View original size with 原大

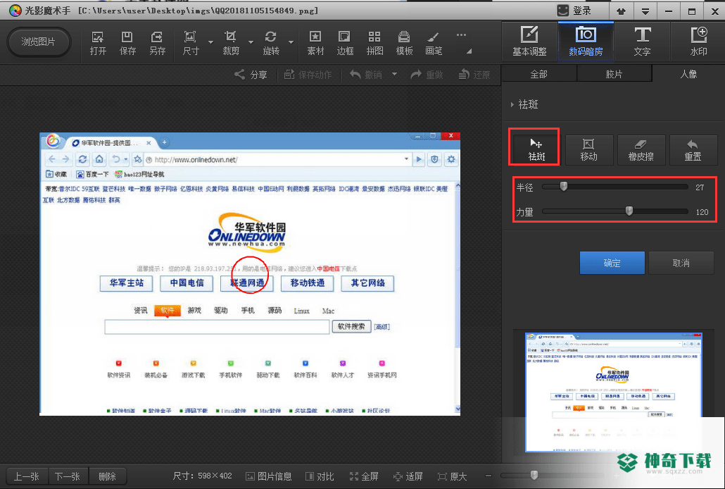(x=452, y=476)
